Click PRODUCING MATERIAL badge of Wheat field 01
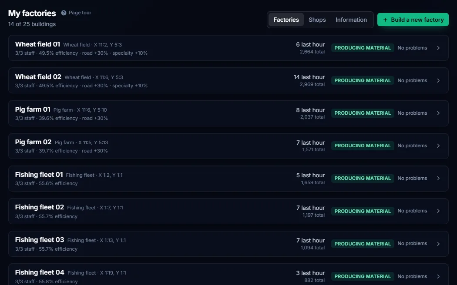 pos(363,48)
